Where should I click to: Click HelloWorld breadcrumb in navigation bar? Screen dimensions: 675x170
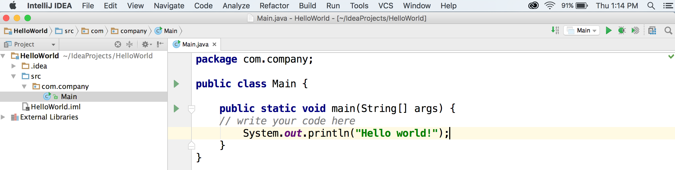(x=26, y=31)
